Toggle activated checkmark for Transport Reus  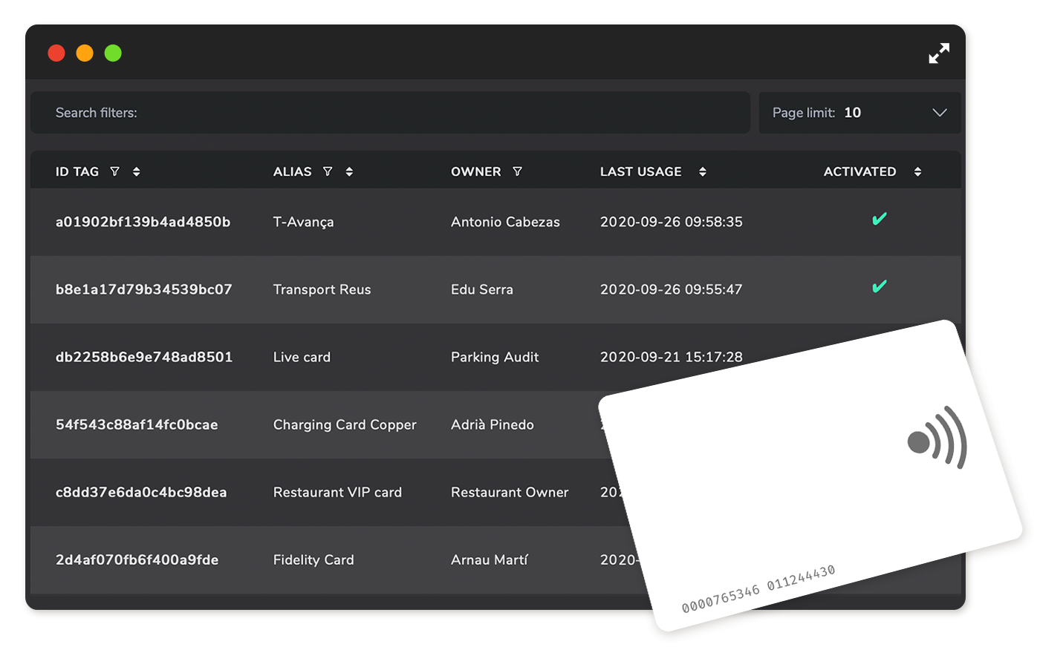879,287
